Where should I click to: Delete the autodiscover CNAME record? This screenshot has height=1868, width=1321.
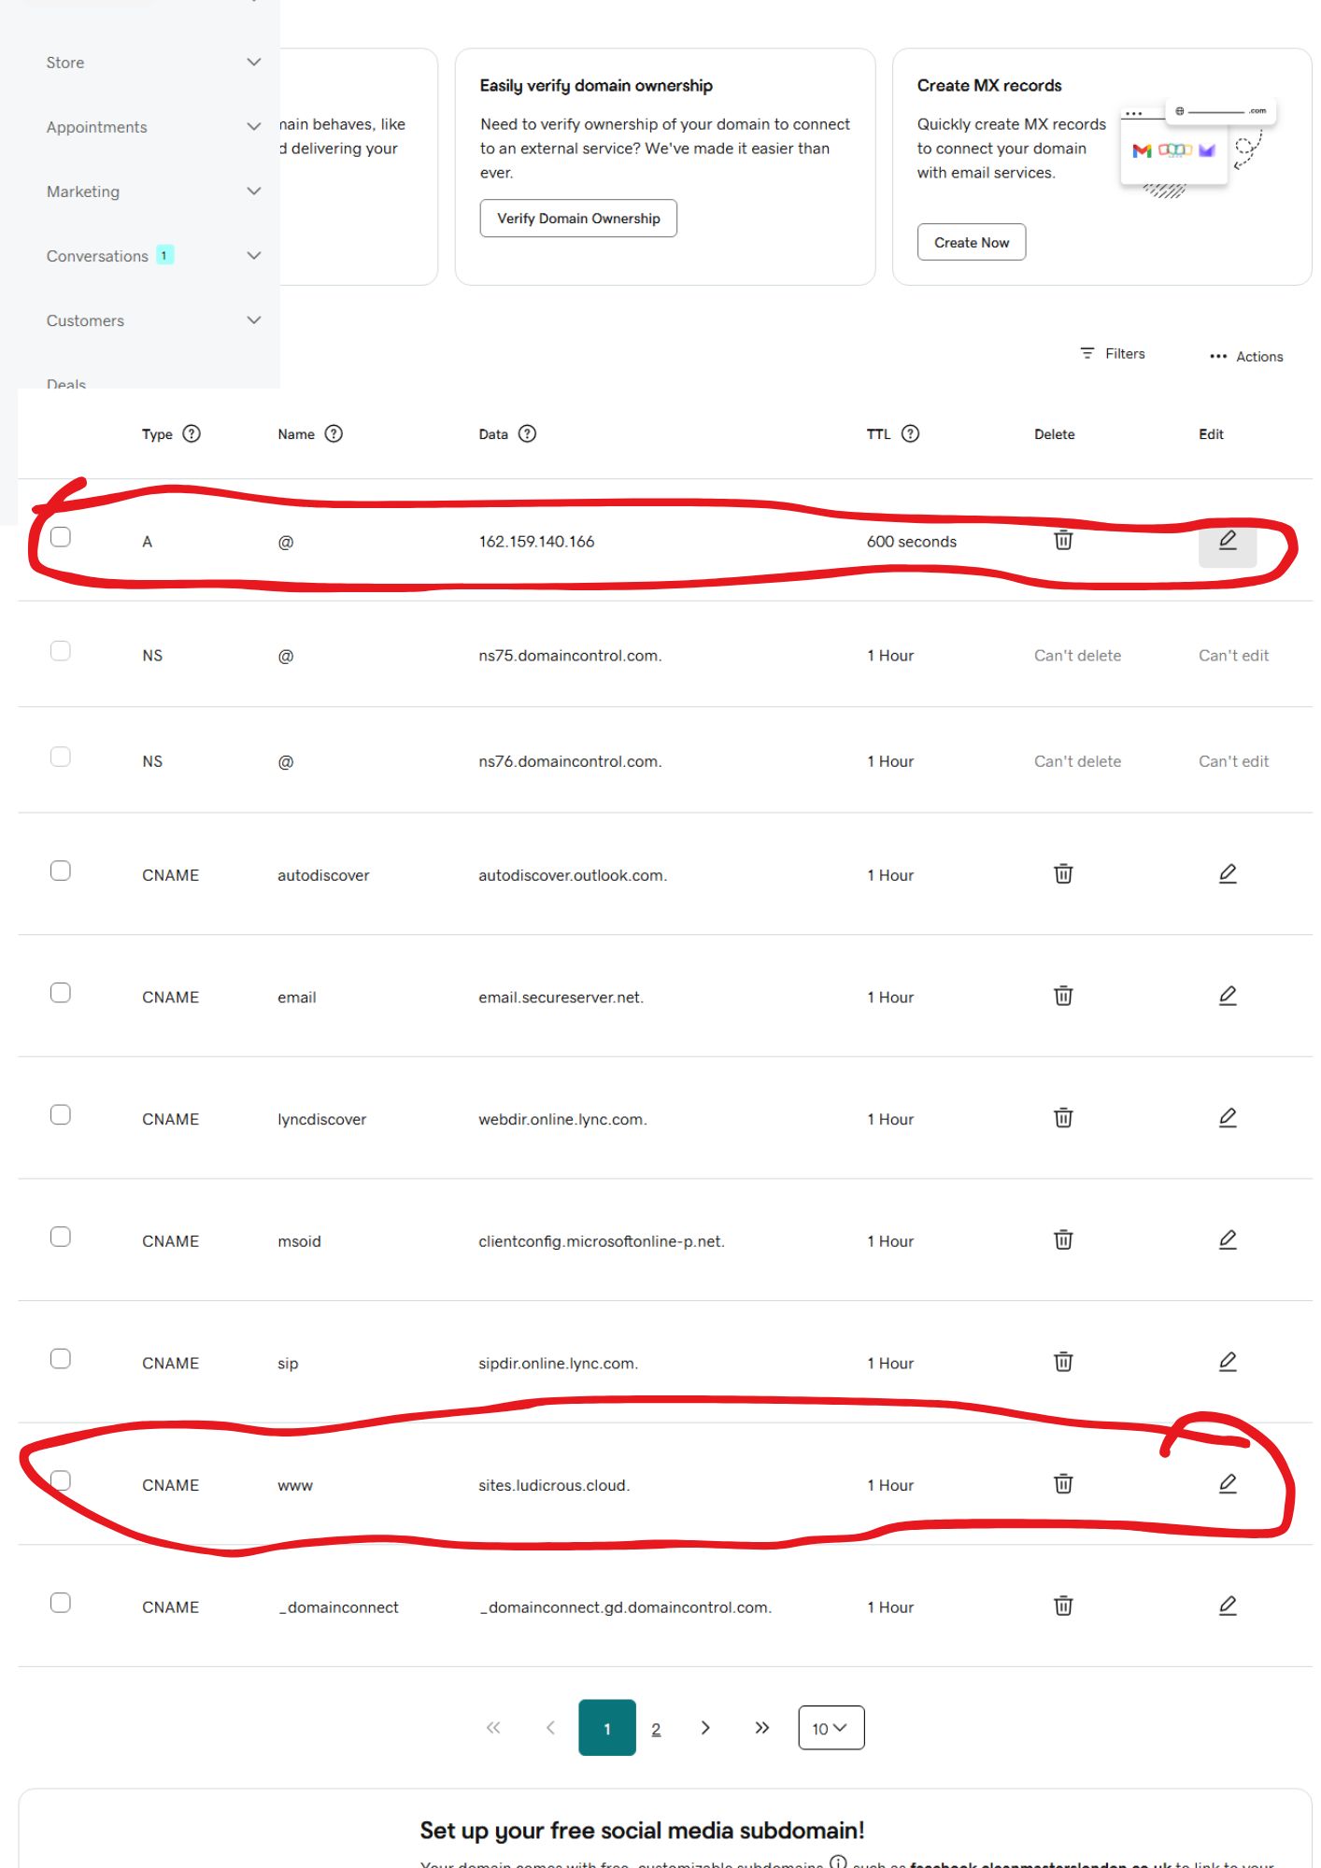(1063, 873)
